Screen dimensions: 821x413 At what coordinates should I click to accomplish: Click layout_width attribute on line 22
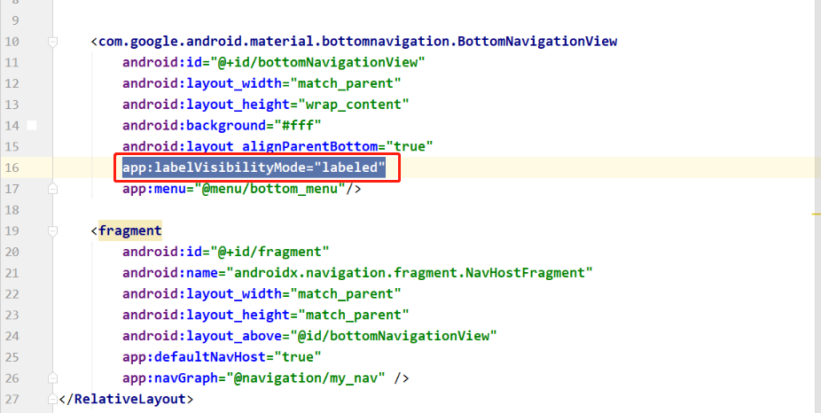click(262, 293)
